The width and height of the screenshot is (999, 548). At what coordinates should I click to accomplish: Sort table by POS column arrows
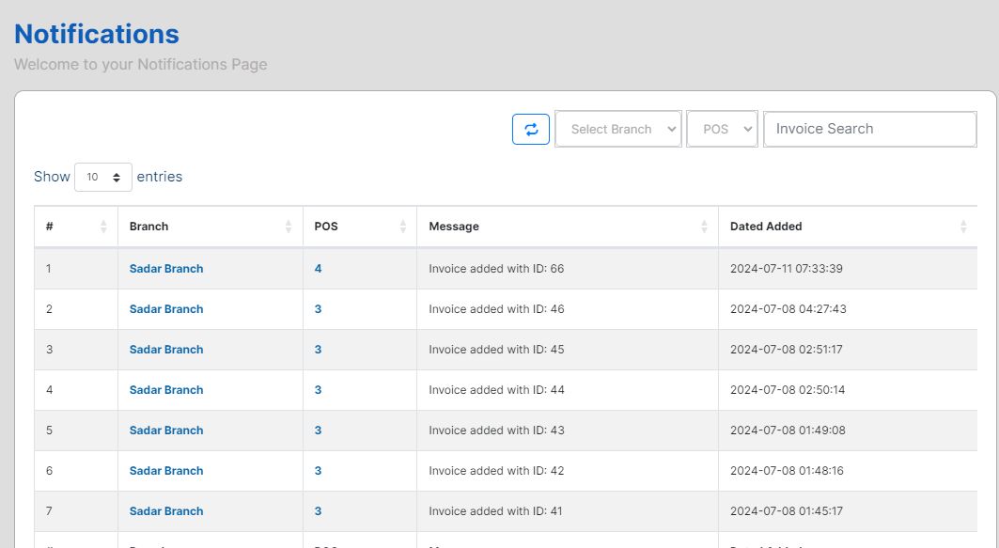(403, 227)
